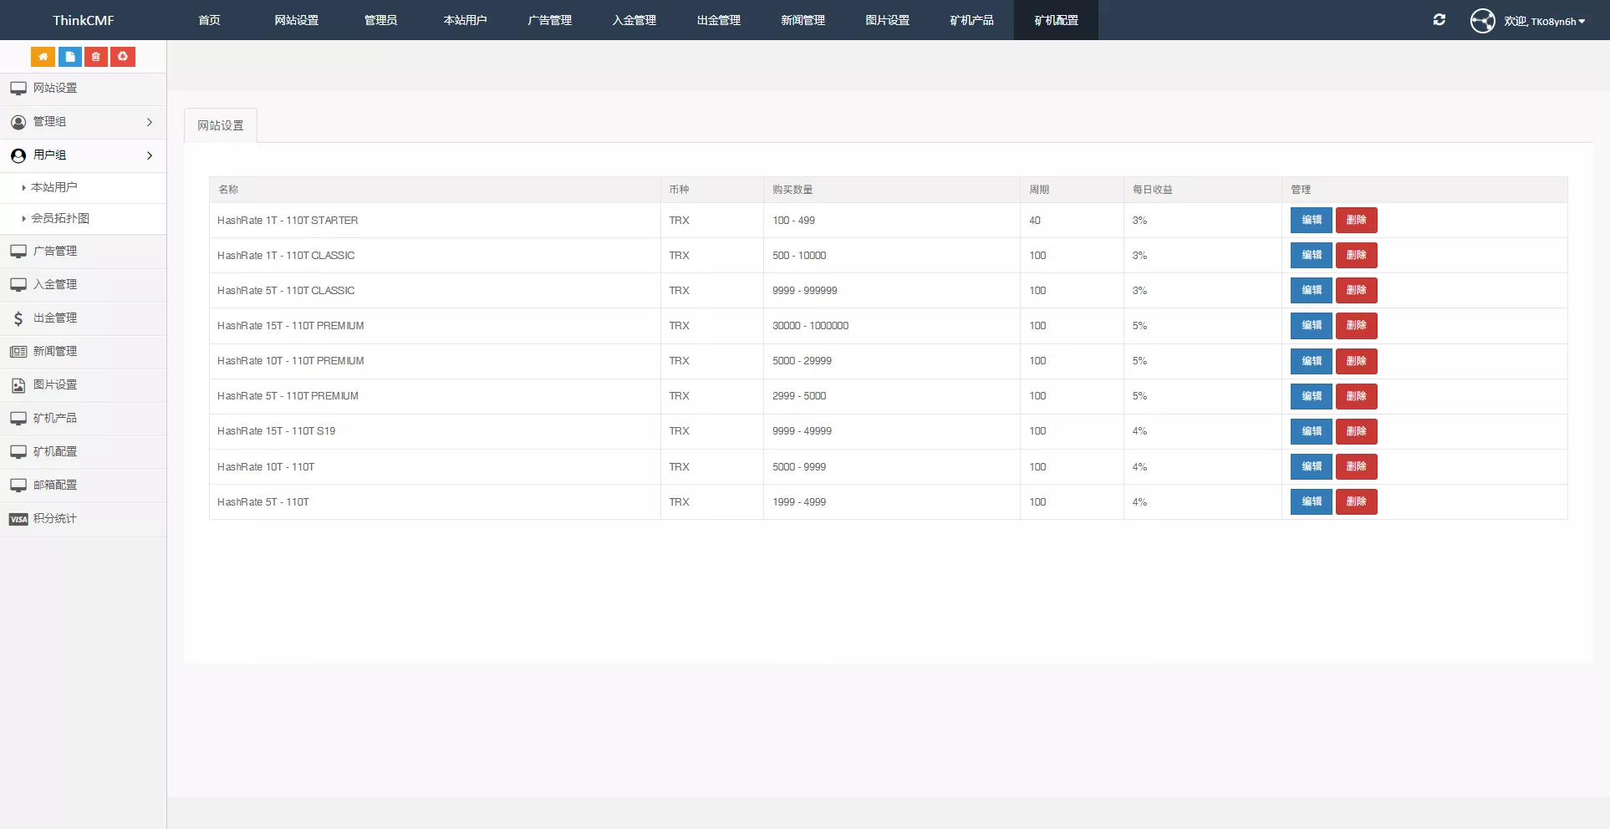Open the 欢迎 TKo8yn6h user dropdown
The height and width of the screenshot is (829, 1610).
point(1544,22)
